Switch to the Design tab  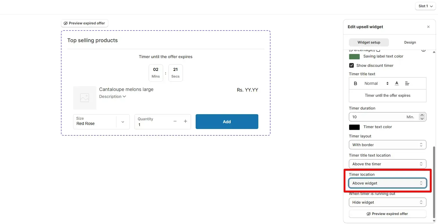(410, 42)
